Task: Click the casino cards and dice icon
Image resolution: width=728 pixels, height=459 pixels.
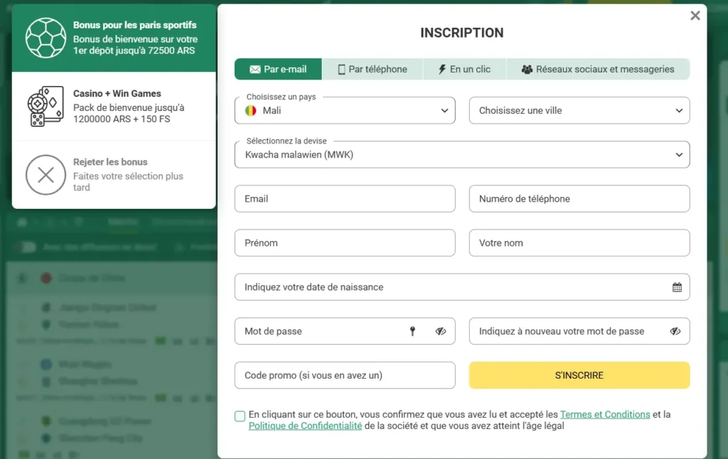Action: pyautogui.click(x=45, y=107)
